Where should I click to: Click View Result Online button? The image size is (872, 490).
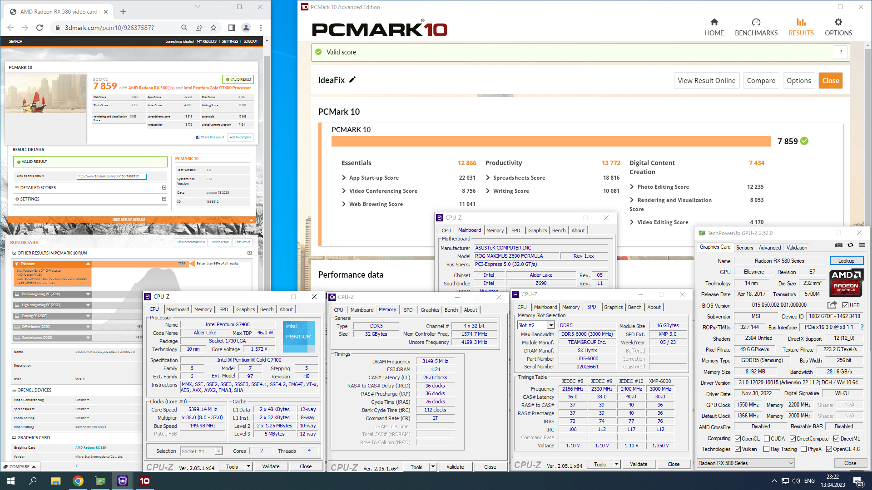[707, 81]
